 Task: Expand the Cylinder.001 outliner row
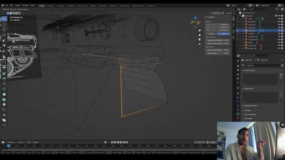point(243,36)
